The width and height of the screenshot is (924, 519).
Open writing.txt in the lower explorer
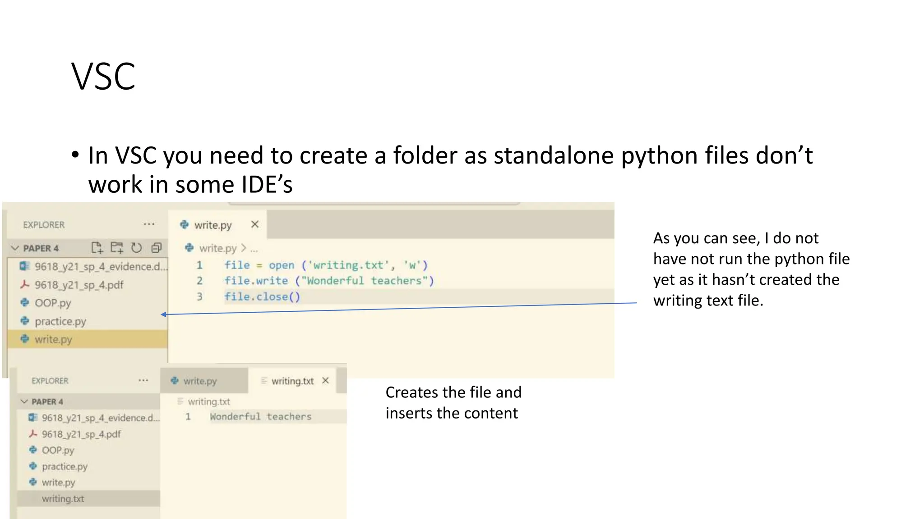[63, 499]
